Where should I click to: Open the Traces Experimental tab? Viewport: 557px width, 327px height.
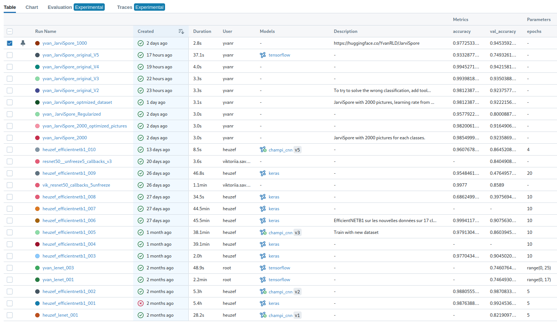141,7
